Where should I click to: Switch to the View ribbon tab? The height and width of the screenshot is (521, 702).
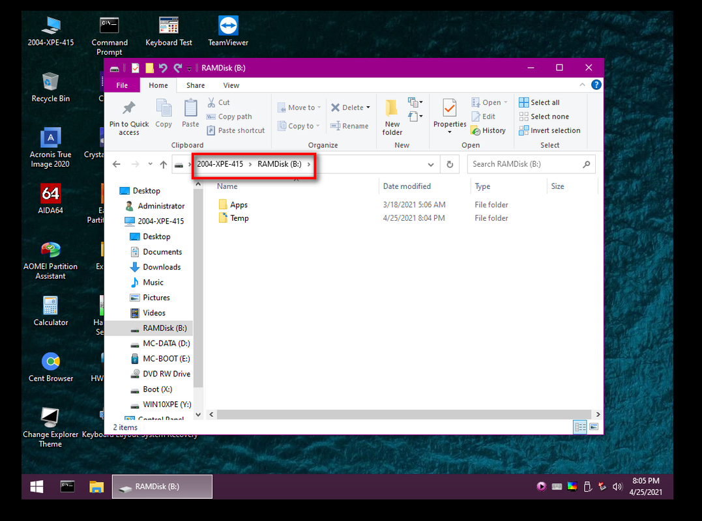click(231, 85)
